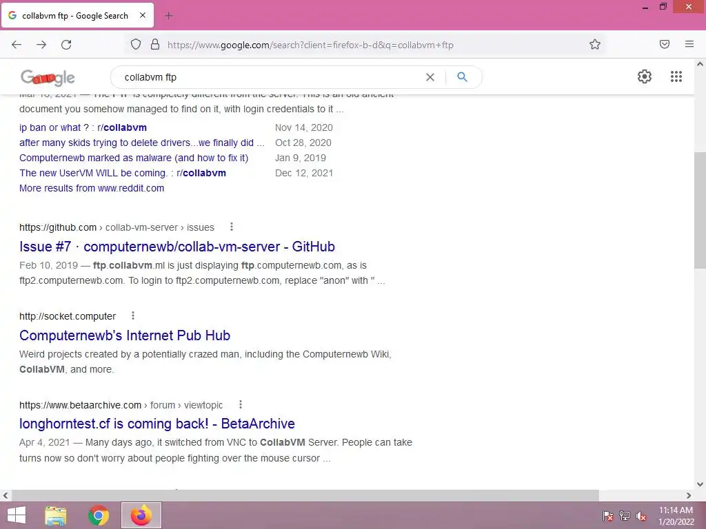
Task: Click the github.com breadcrumb URL text
Action: coord(117,227)
